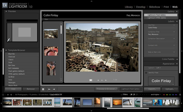Open the Layout Left dropdown
The height and width of the screenshot is (112, 183).
coord(159,68)
